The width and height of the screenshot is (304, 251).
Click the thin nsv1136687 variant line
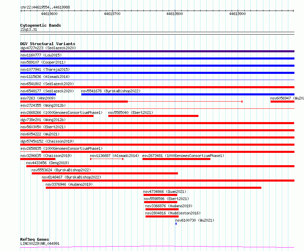107,159
